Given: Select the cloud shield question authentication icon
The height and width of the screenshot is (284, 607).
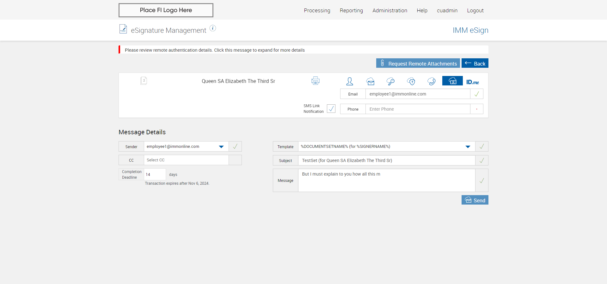Looking at the screenshot, I should tap(411, 81).
